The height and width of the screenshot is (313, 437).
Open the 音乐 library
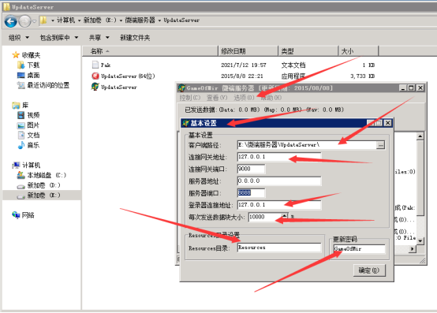28,145
